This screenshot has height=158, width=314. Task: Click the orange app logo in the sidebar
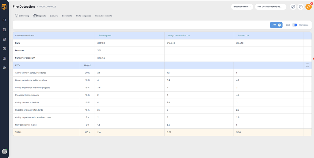pyautogui.click(x=4, y=6)
